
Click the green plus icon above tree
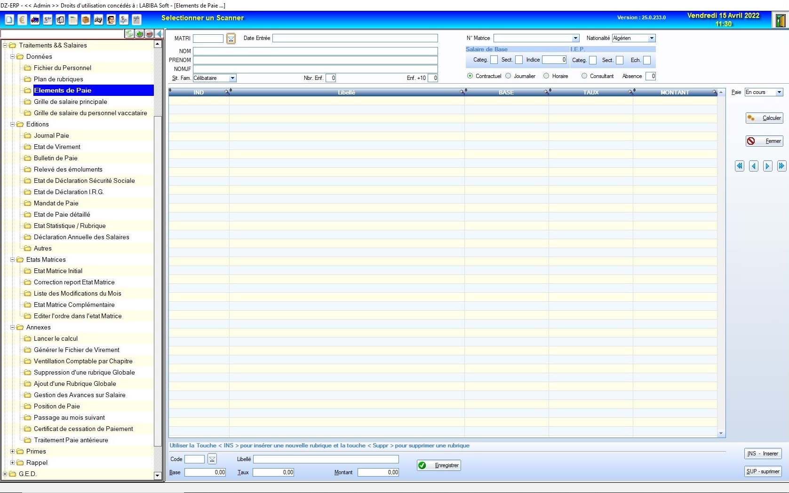pyautogui.click(x=140, y=34)
